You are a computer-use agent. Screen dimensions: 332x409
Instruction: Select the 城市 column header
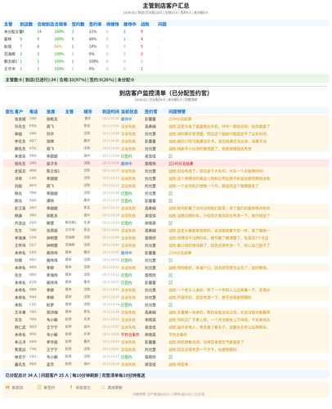coord(87,111)
